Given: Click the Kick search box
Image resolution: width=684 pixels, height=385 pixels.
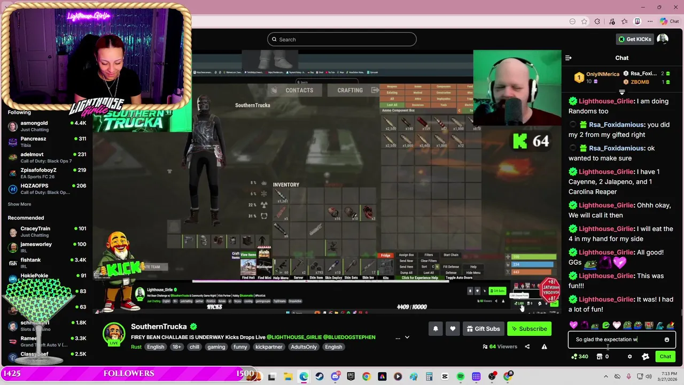Looking at the screenshot, I should coord(342,39).
